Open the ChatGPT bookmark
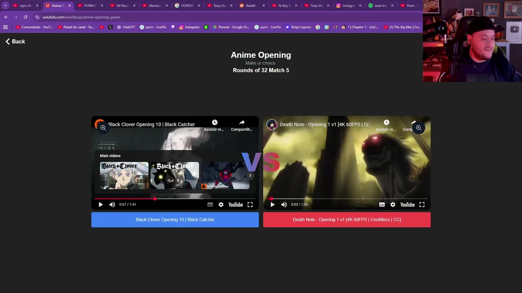 (126, 27)
